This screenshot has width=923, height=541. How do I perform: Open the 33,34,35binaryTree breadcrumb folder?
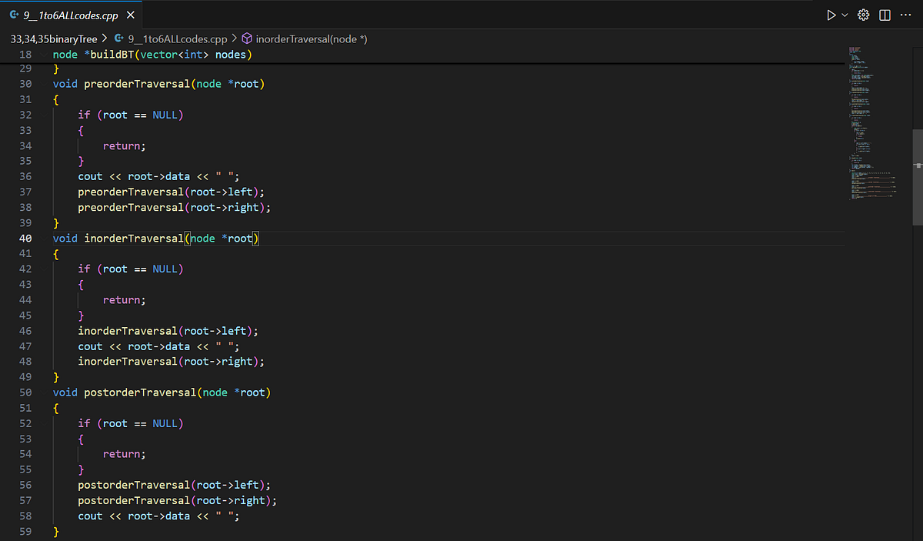54,38
